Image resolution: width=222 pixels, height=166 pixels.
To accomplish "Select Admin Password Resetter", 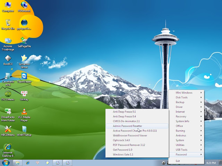I will coord(137,126).
